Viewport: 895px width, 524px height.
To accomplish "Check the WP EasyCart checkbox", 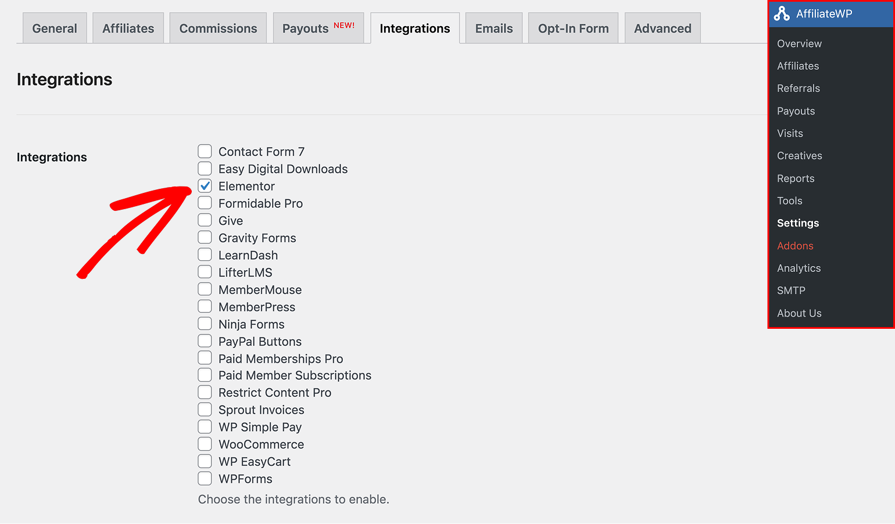I will 205,461.
